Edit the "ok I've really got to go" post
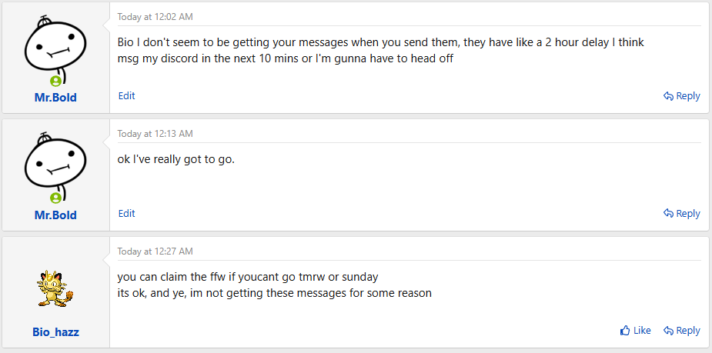 [x=126, y=214]
